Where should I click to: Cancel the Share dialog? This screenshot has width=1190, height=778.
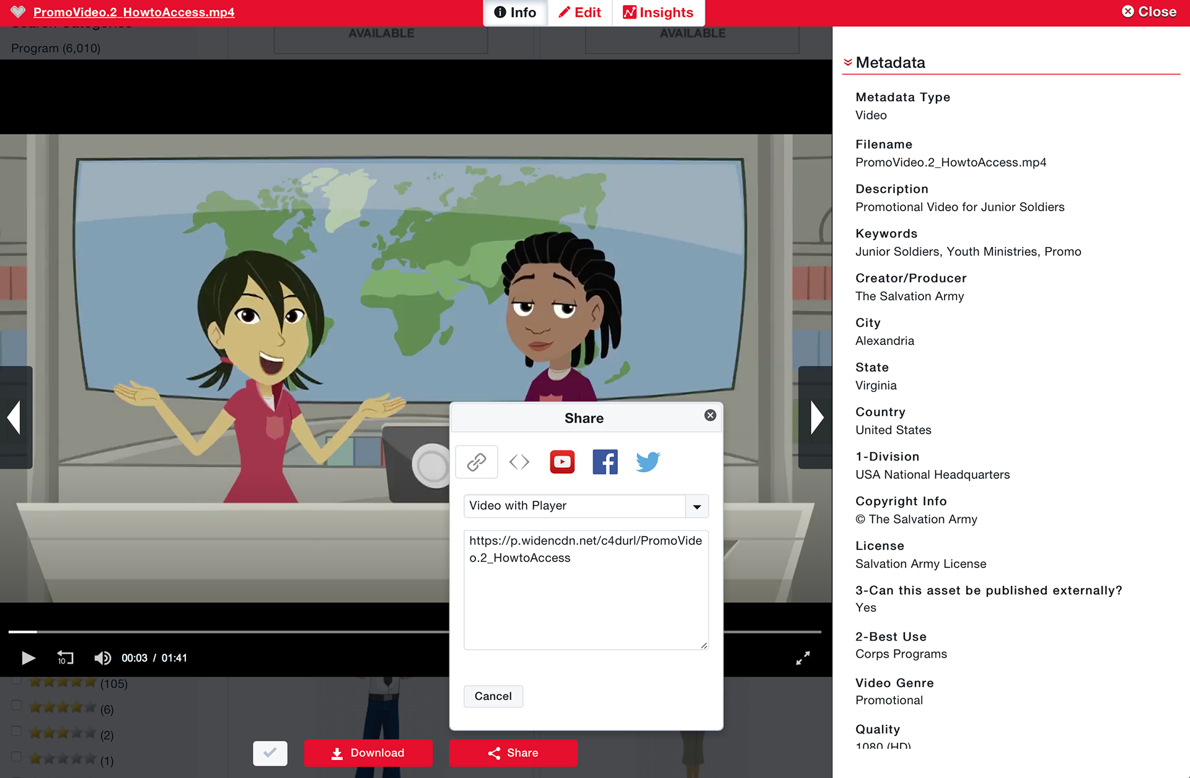(493, 696)
